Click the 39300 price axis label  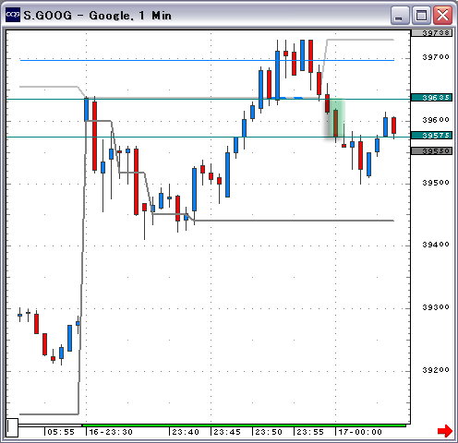(436, 307)
